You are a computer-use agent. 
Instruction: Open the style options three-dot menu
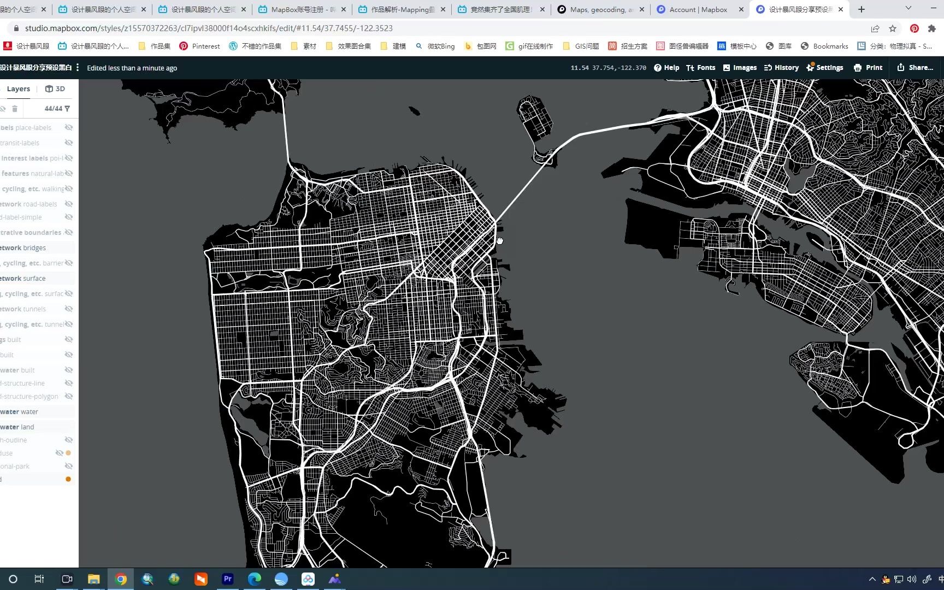[78, 67]
